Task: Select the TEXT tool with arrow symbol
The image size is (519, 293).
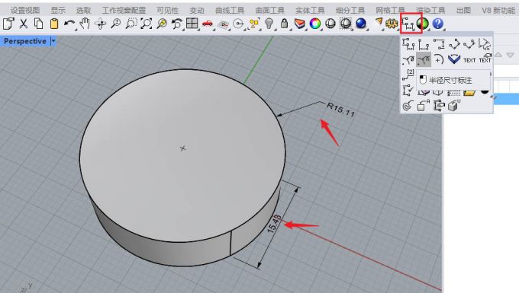Action: (485, 59)
